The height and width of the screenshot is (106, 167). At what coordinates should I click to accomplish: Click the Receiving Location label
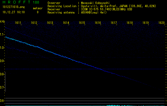[62, 6]
